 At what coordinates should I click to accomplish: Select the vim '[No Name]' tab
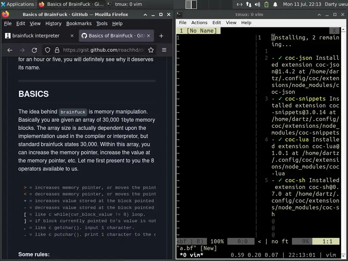198,31
